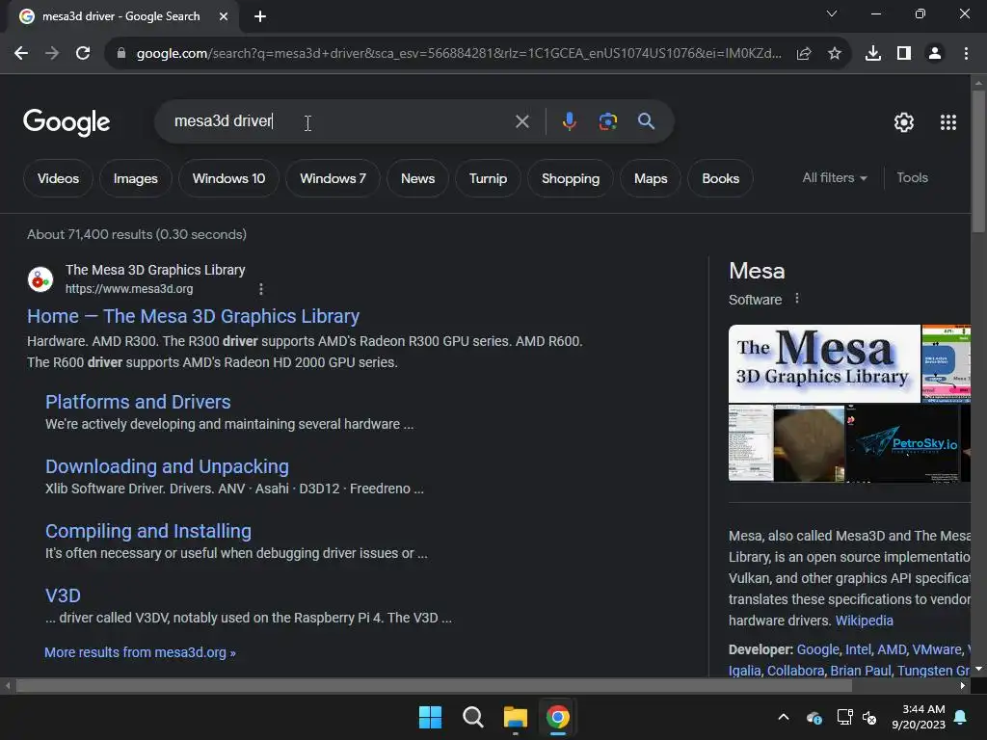
Task: Show hidden system tray icons
Action: point(783,717)
